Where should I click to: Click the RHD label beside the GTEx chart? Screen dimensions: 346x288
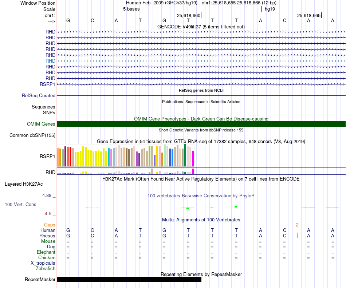click(x=50, y=172)
